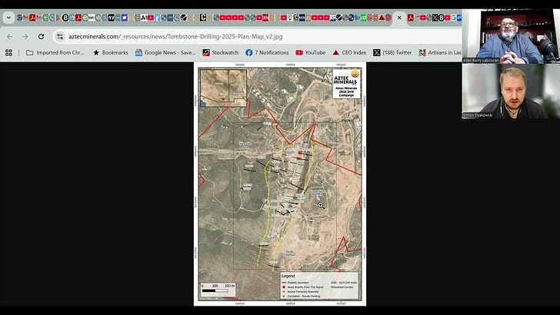Switch to the JM logo tab
This screenshot has height=315, width=560.
pyautogui.click(x=144, y=18)
